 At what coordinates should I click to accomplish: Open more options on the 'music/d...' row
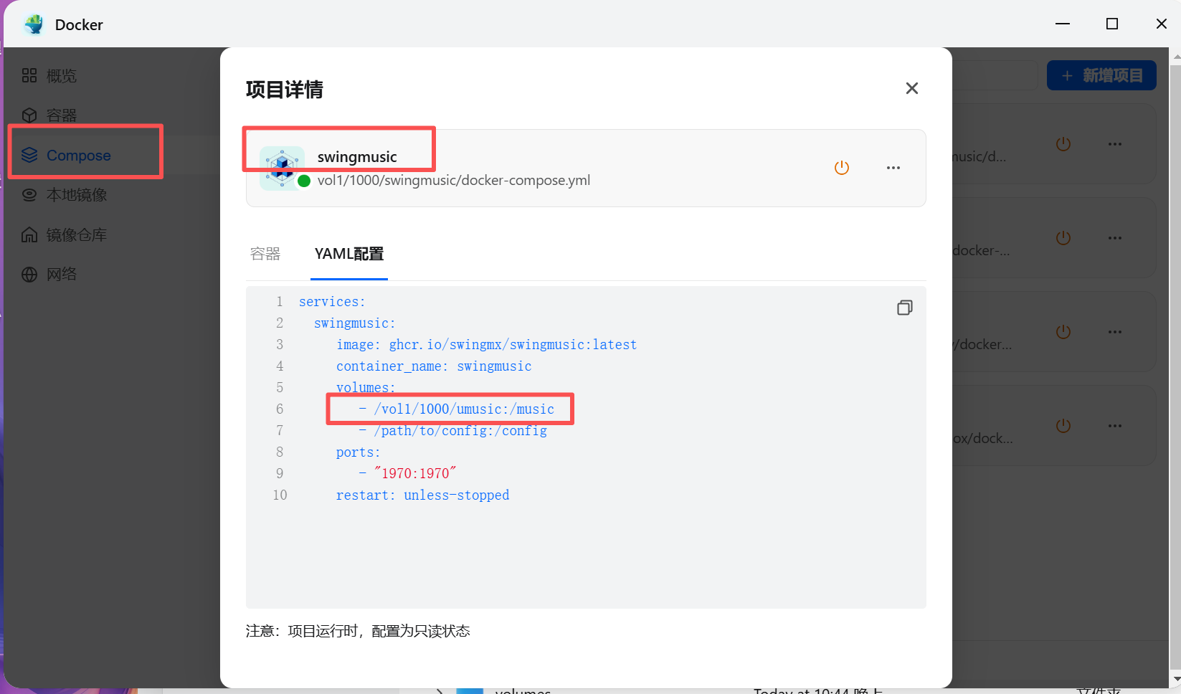click(1115, 144)
